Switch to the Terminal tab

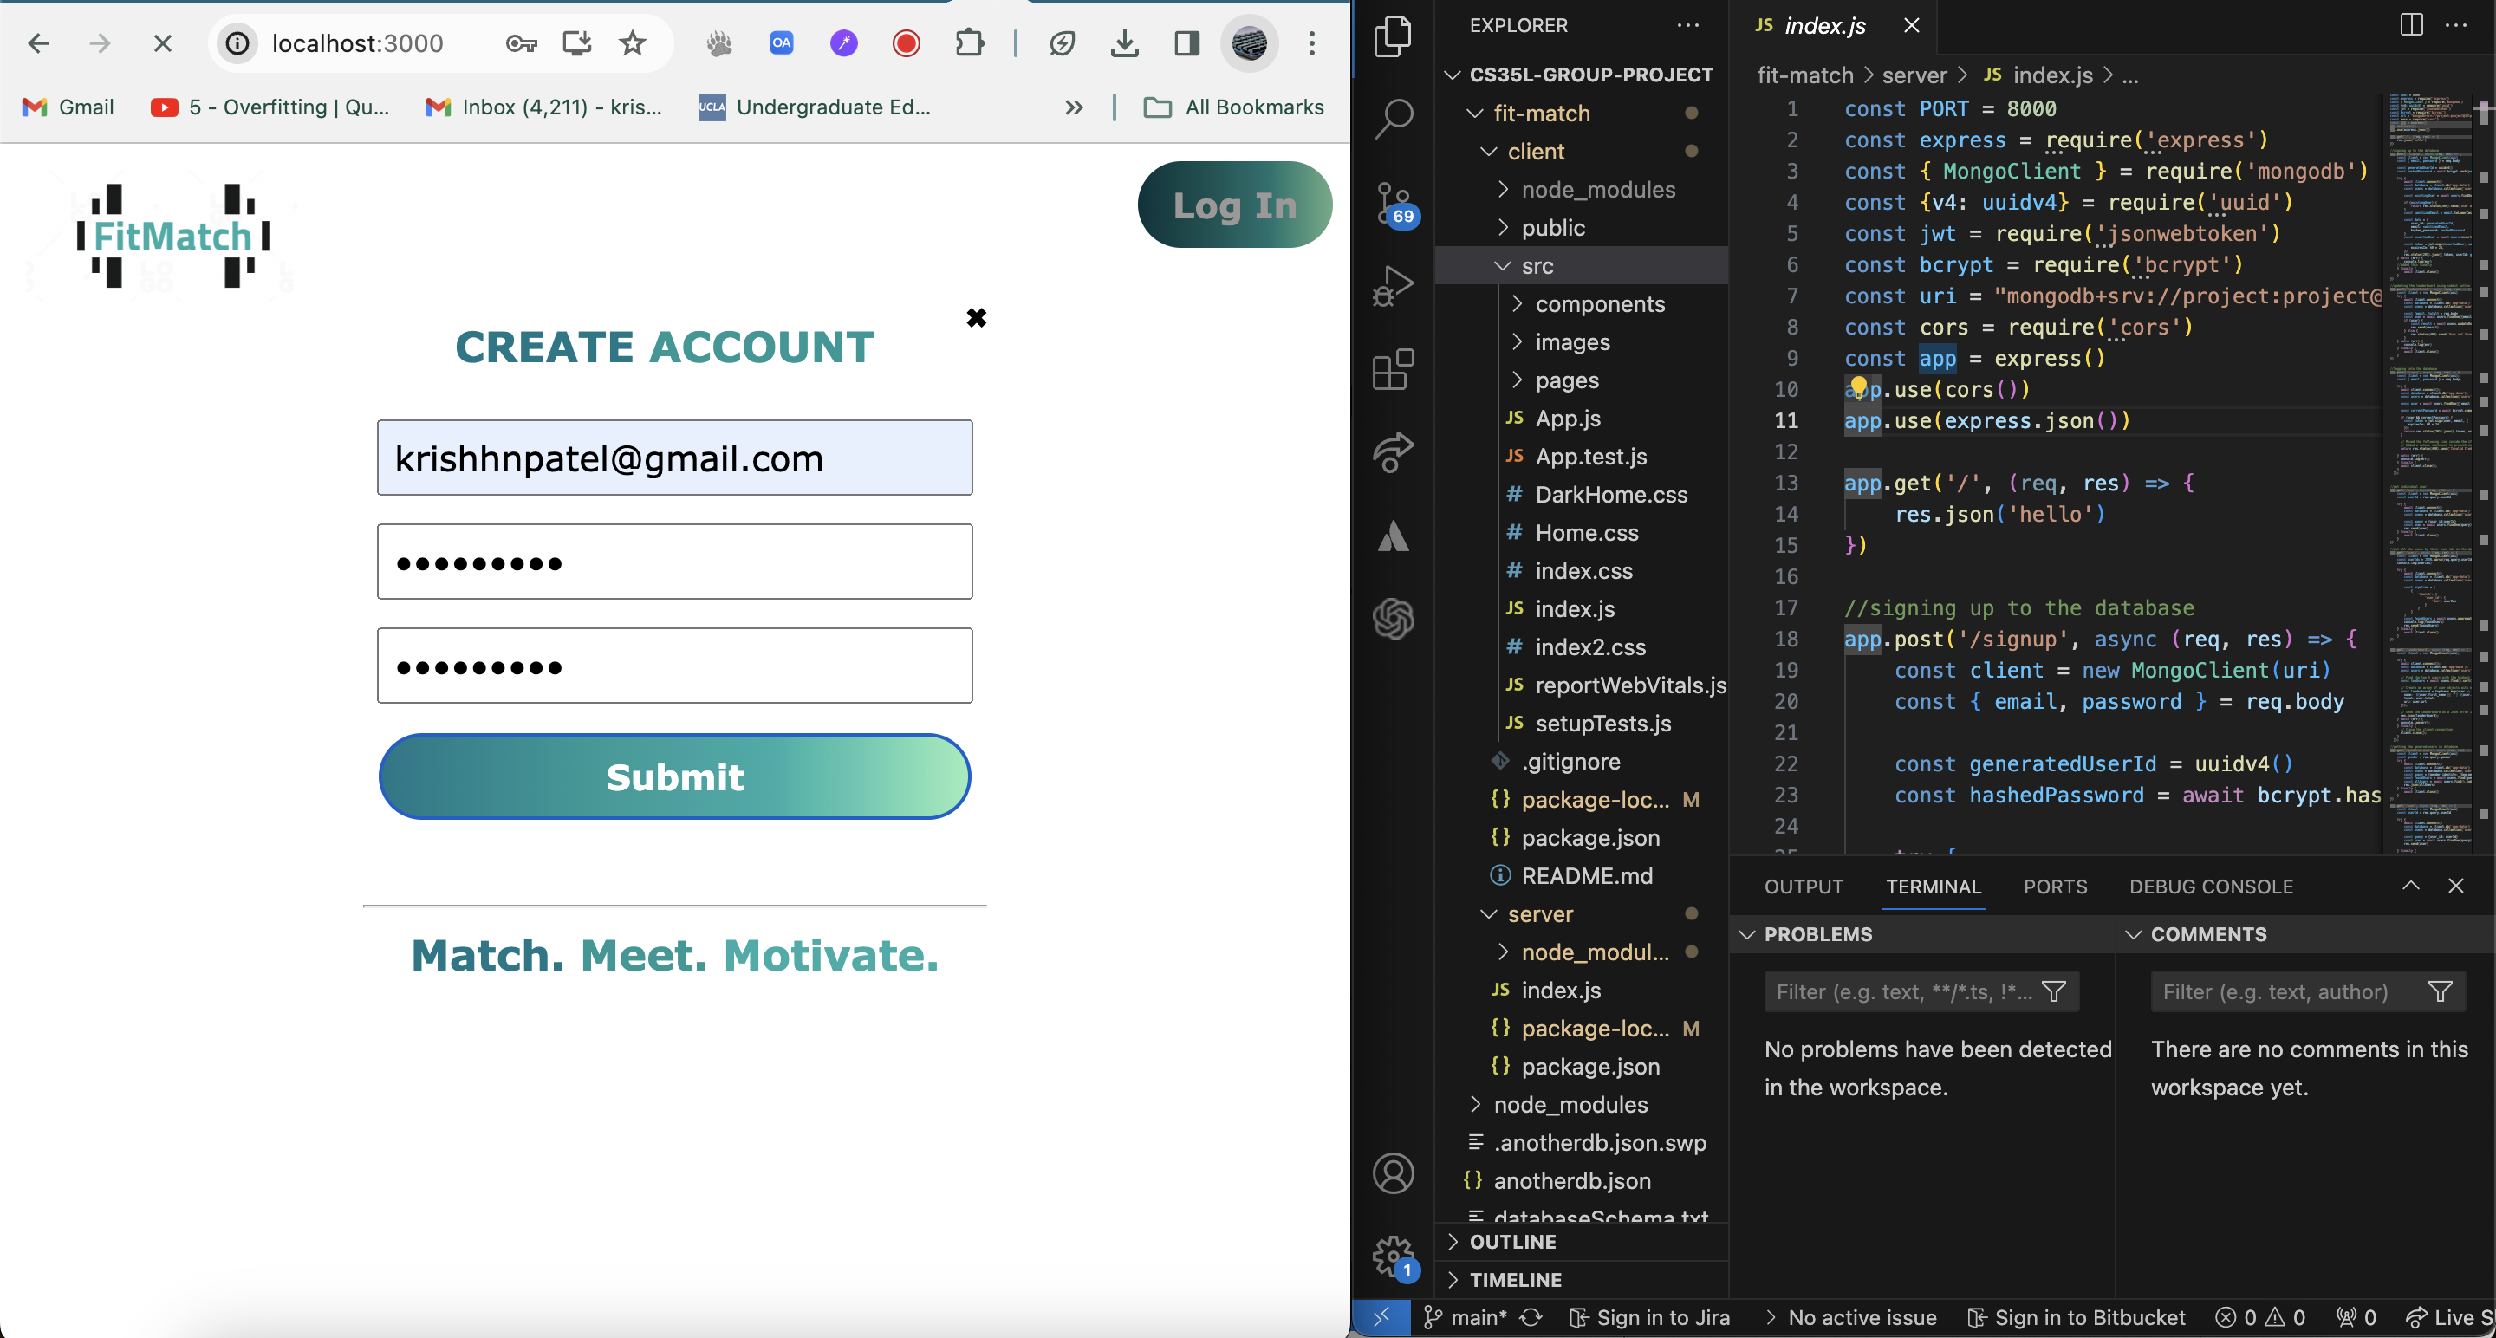click(1934, 886)
